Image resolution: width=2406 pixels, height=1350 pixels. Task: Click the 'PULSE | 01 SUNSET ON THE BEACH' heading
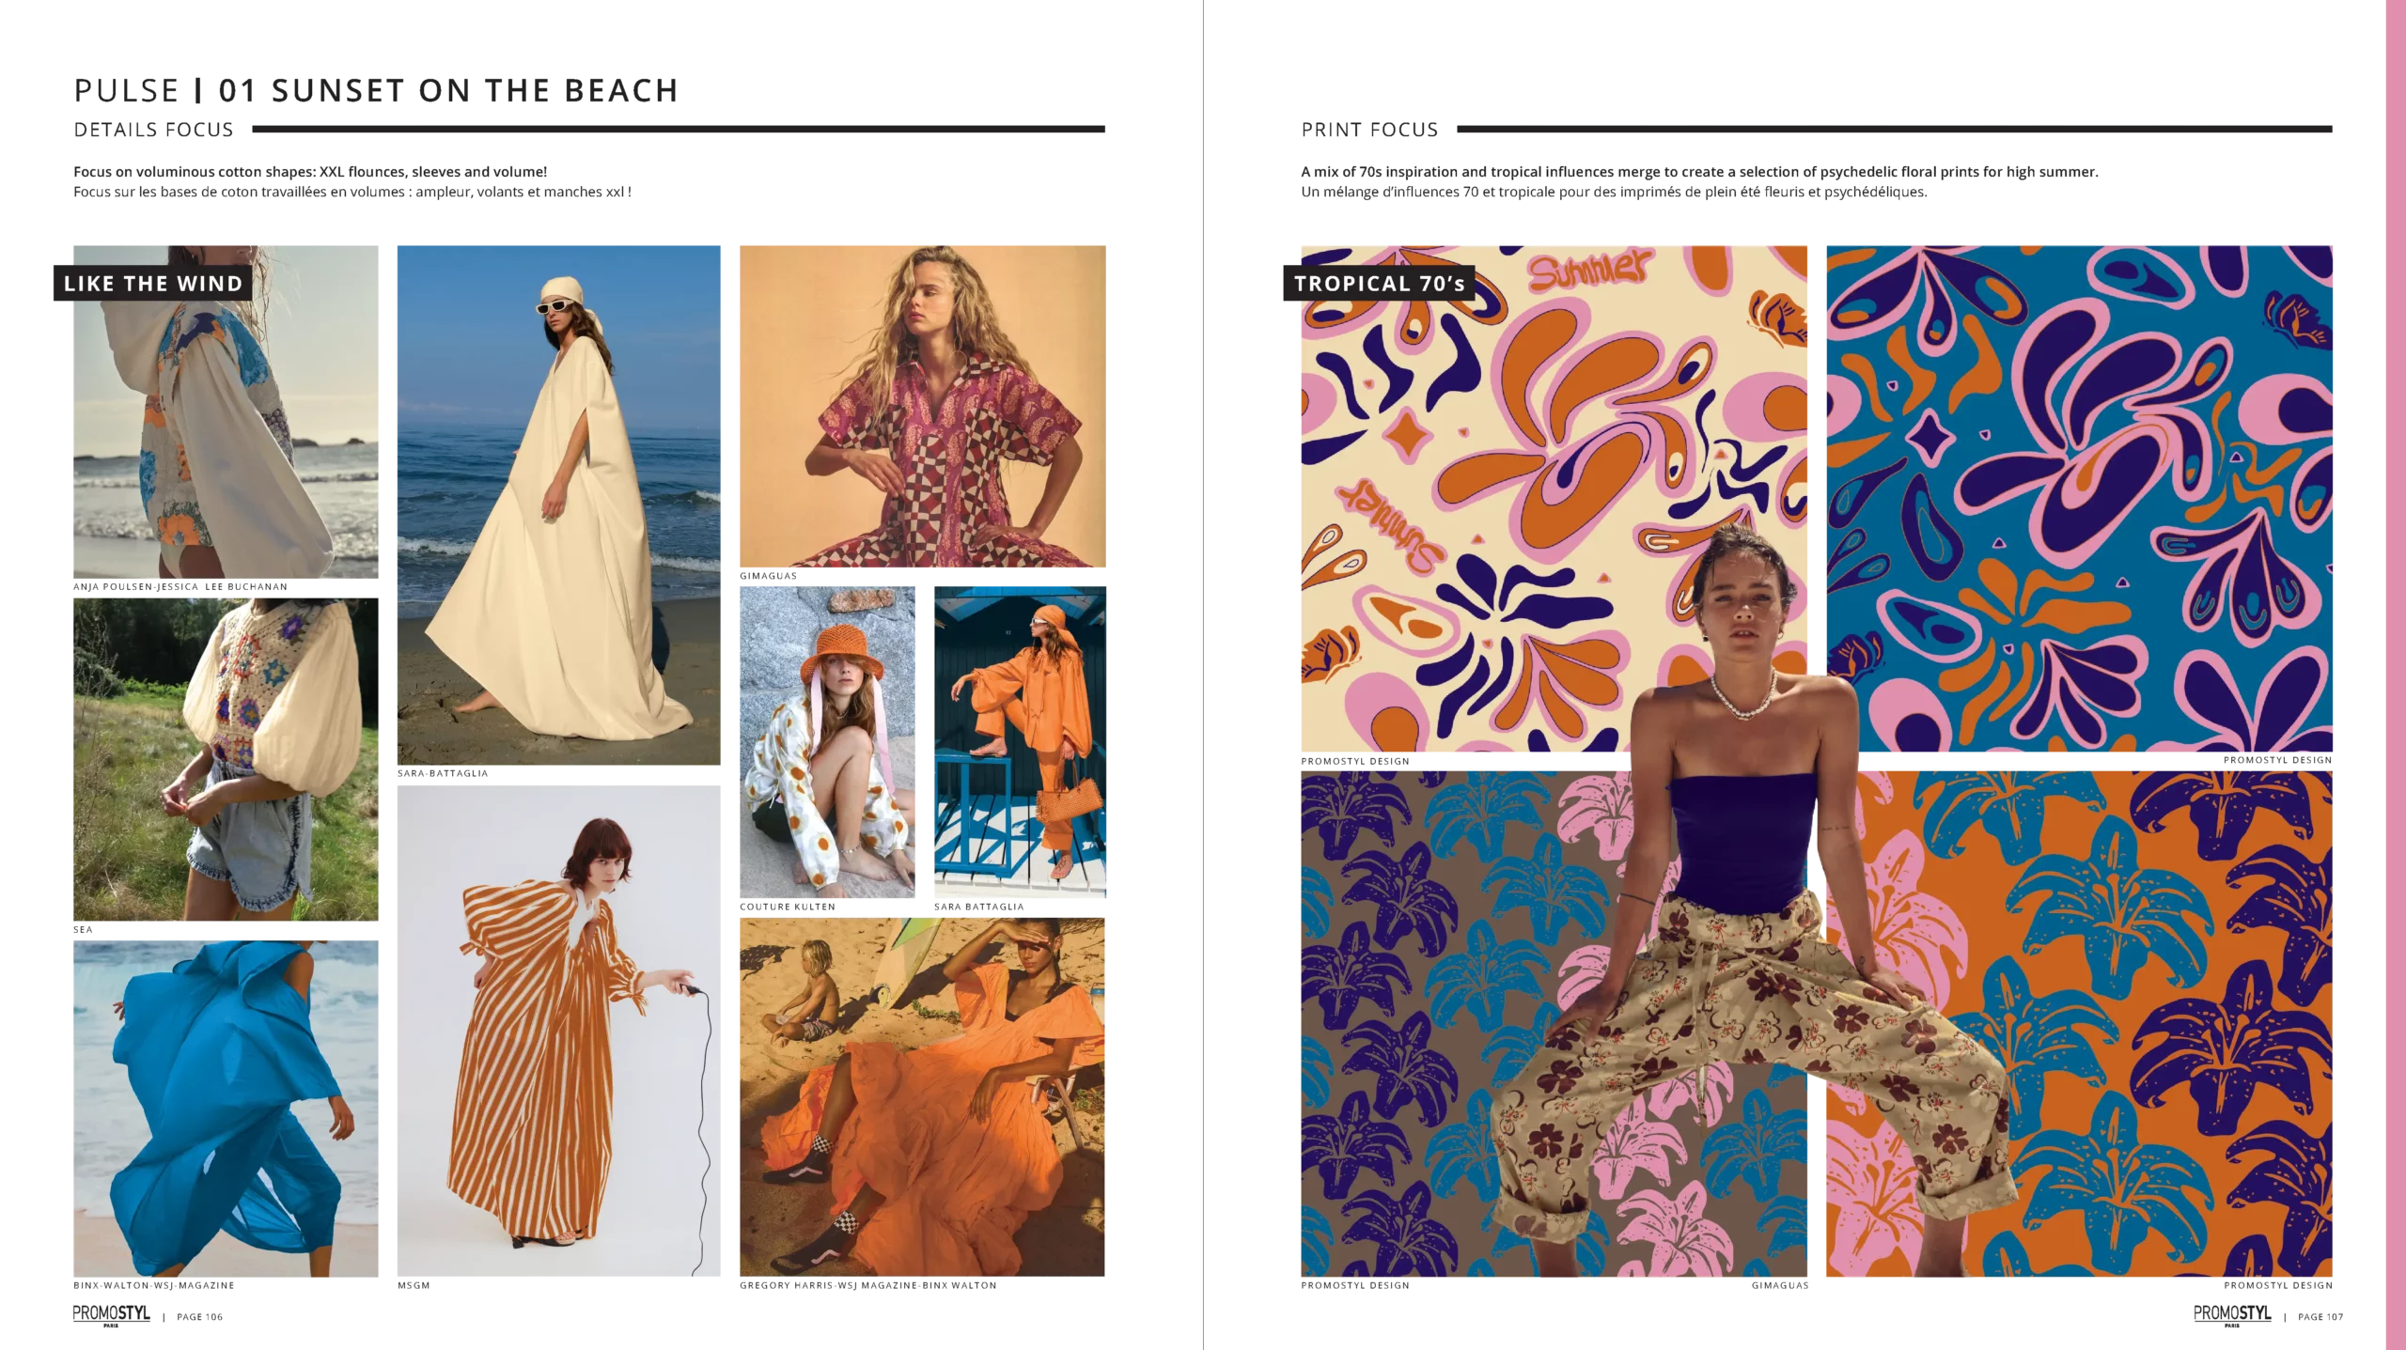coord(376,90)
